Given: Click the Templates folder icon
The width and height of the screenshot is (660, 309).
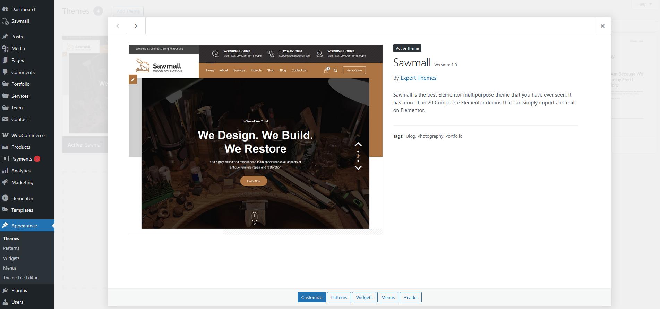Looking at the screenshot, I should coord(5,210).
